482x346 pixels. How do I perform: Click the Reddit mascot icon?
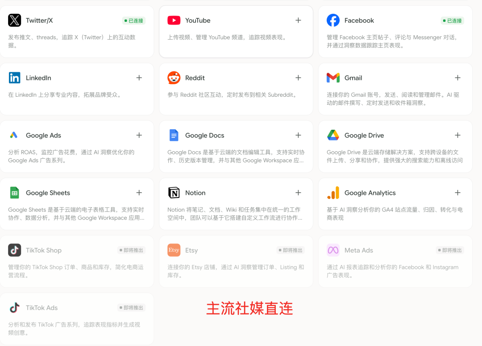pos(174,78)
